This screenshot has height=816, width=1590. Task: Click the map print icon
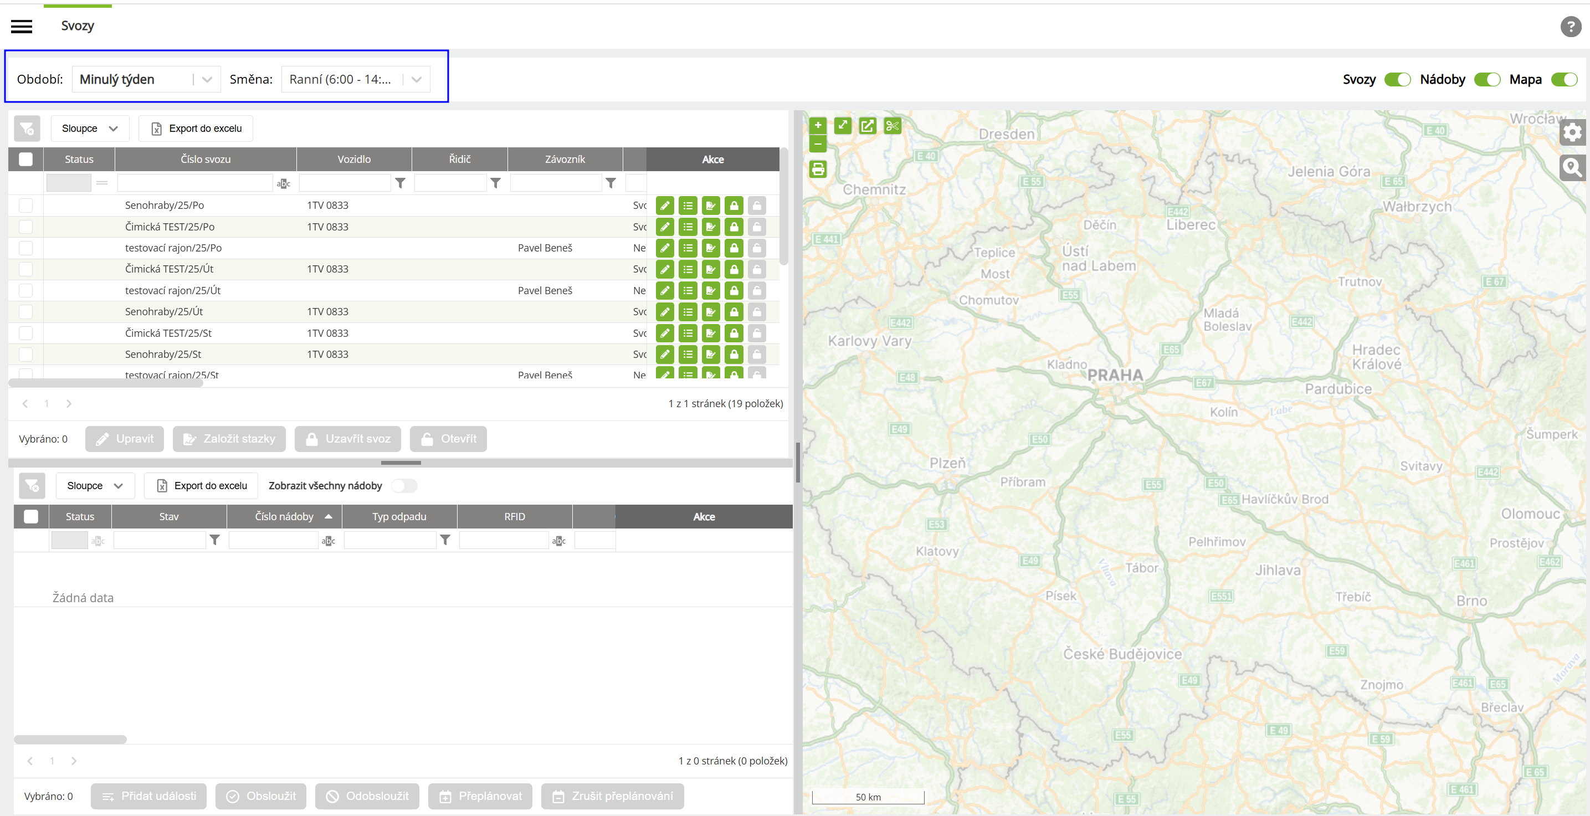[818, 169]
